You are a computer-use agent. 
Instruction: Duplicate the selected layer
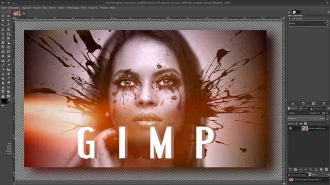(311, 169)
